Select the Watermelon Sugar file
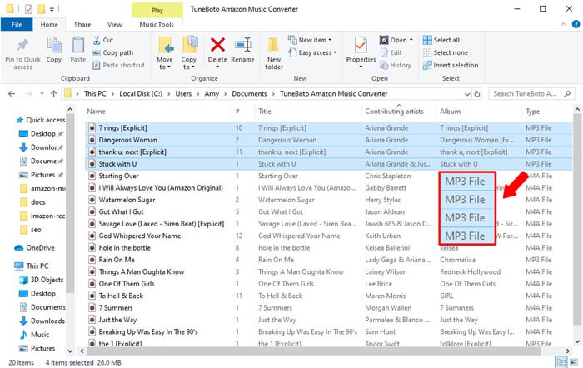 [x=127, y=200]
